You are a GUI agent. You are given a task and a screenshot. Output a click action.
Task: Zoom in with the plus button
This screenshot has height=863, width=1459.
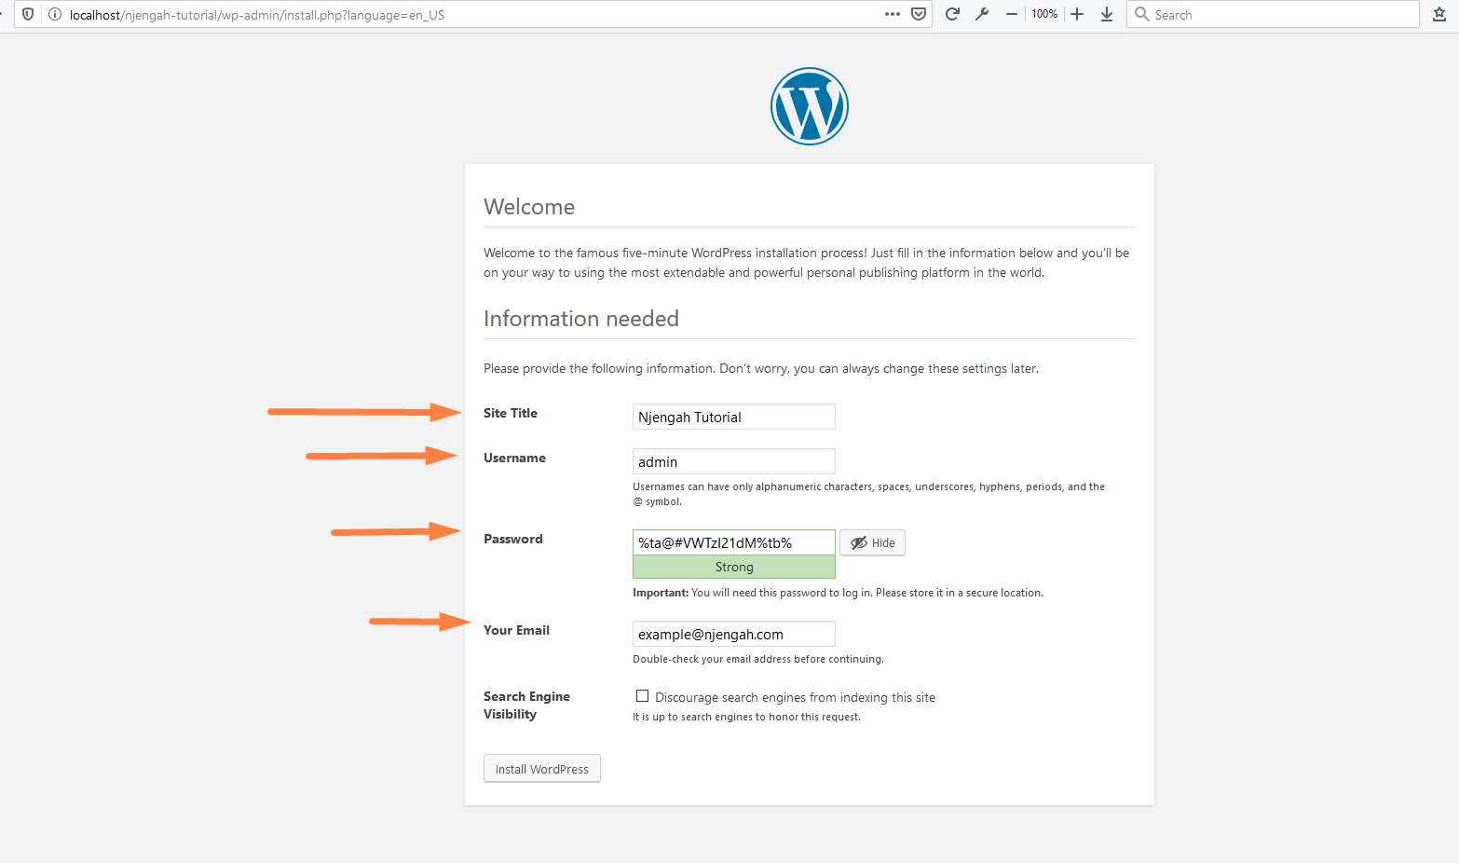[1077, 14]
